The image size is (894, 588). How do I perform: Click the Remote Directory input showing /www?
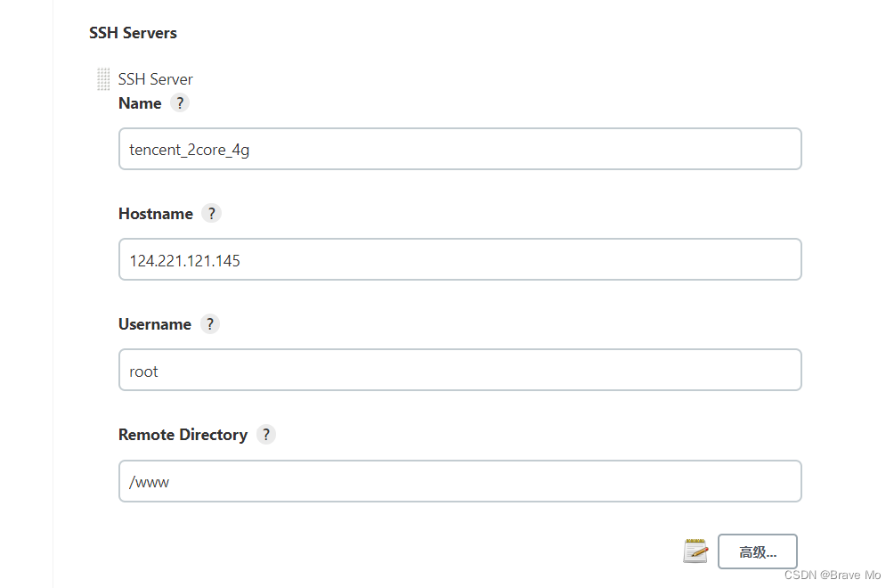(x=459, y=481)
